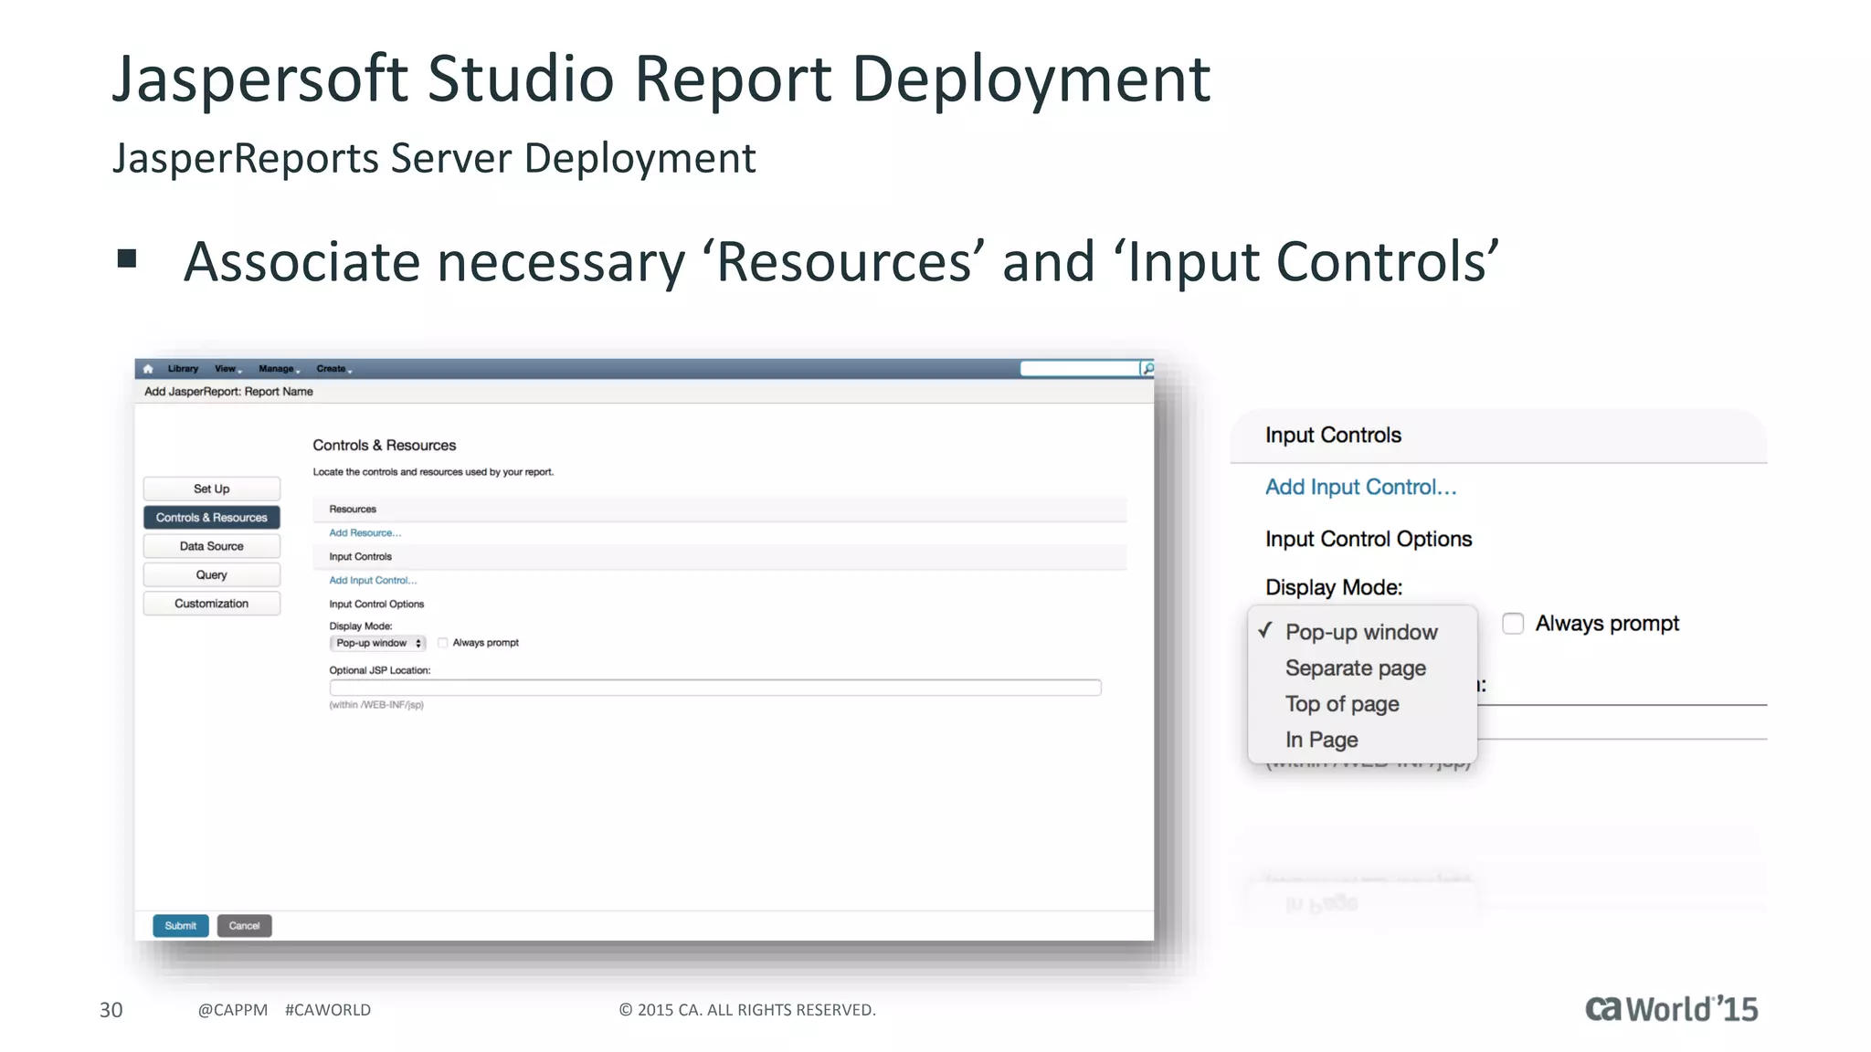1871x1052 pixels.
Task: Click the Resources section header
Action: (x=719, y=510)
